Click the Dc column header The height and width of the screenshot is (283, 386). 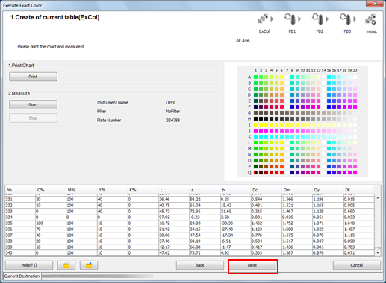pyautogui.click(x=266, y=190)
